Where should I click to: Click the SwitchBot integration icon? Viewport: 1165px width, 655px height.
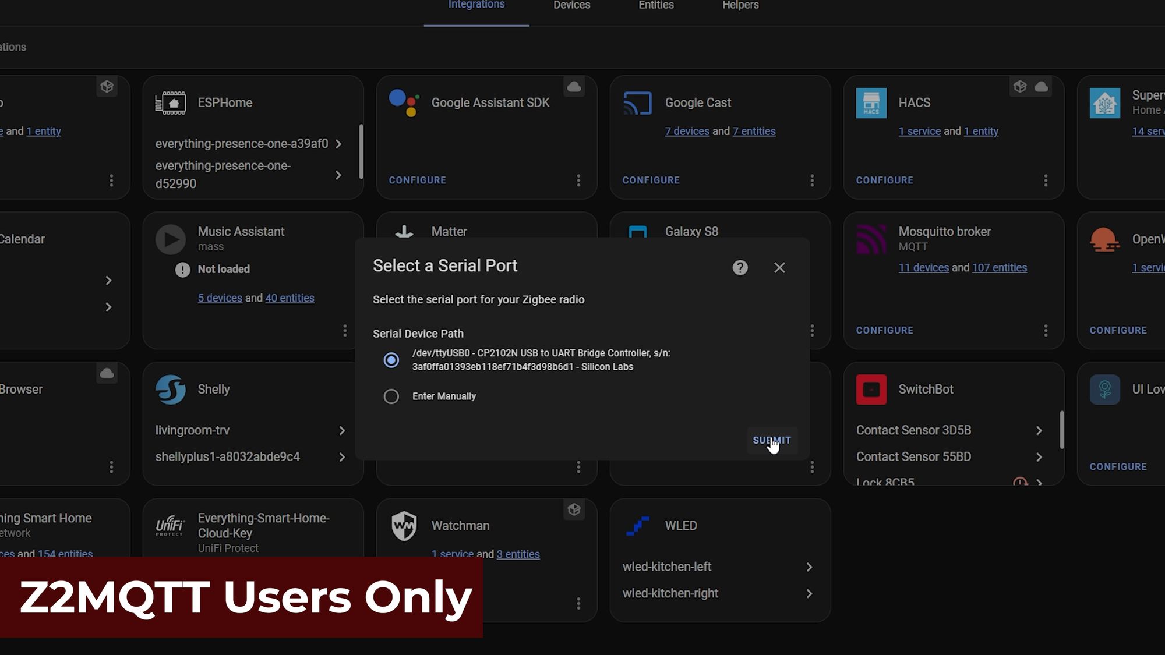pos(871,389)
